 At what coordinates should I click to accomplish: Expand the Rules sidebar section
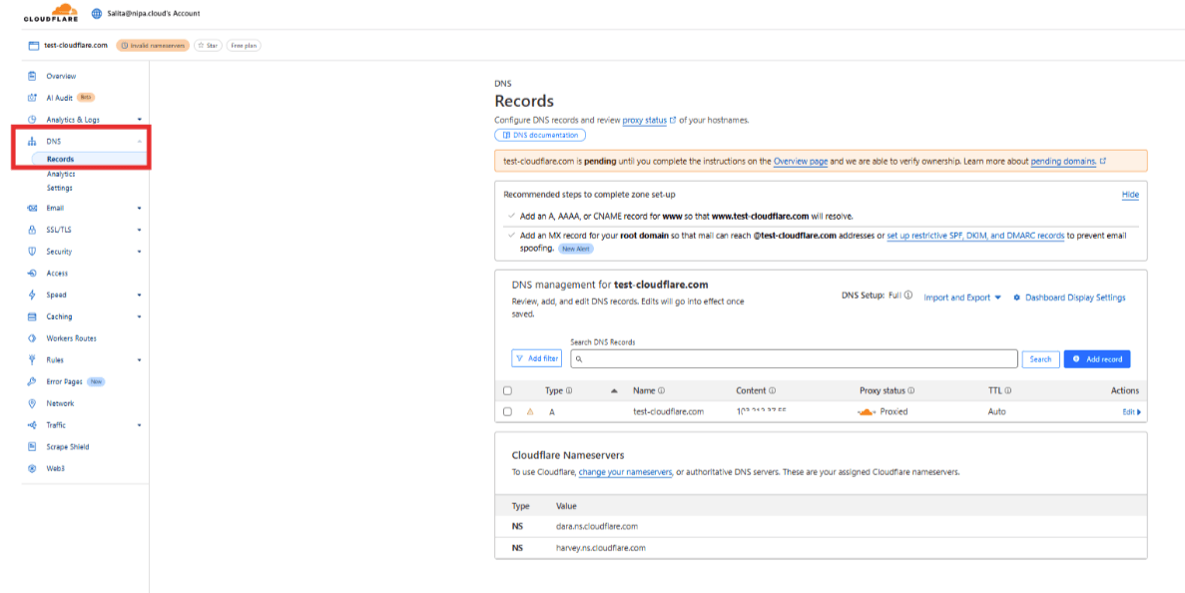click(x=140, y=359)
